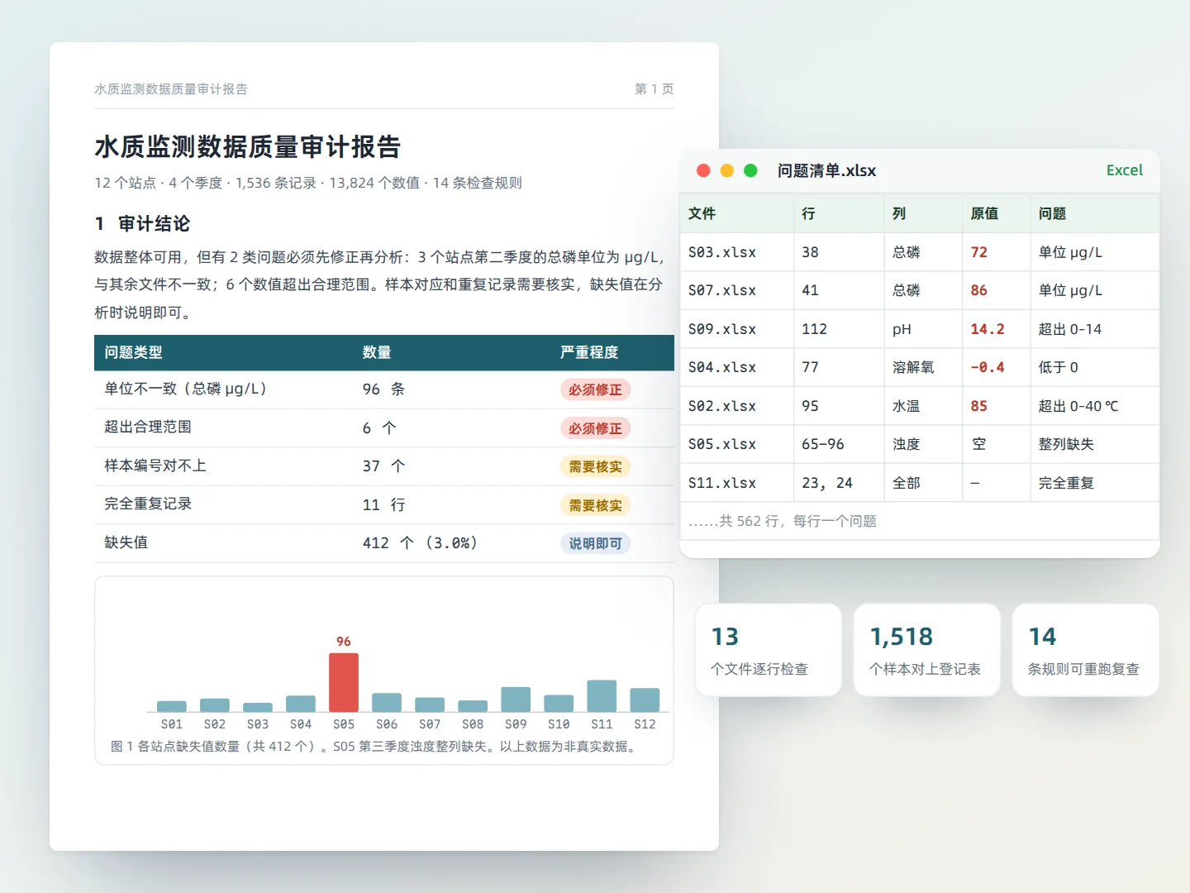
Task: Click the footer note 共 562 行，每行一个问题
Action: 783,521
